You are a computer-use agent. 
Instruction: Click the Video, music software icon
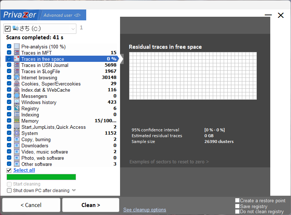pyautogui.click(x=17, y=151)
